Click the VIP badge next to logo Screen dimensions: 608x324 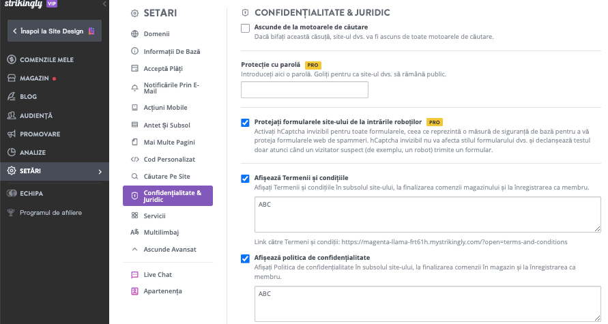coord(52,4)
